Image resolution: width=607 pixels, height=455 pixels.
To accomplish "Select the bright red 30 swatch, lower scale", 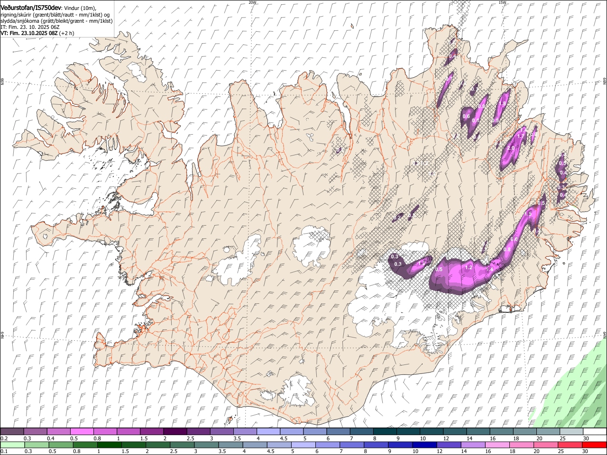I will pyautogui.click(x=594, y=445).
